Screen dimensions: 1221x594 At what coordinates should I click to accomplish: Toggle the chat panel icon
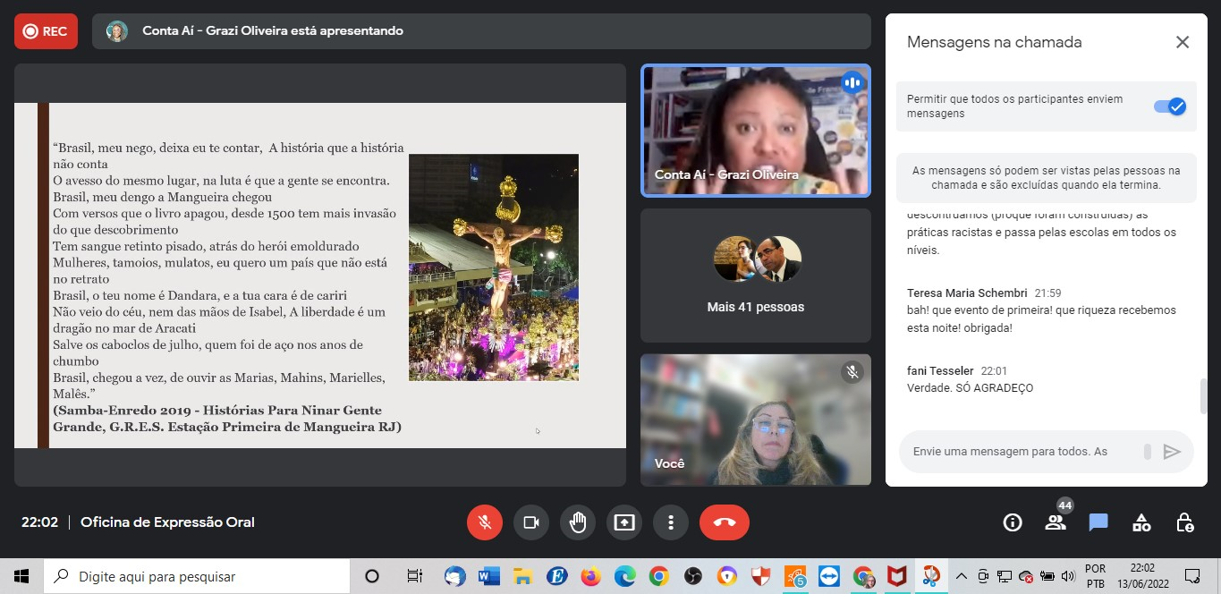tap(1098, 522)
